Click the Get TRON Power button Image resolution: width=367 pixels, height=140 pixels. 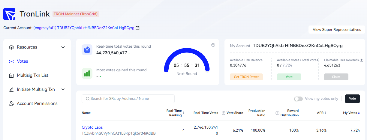coord(246,77)
